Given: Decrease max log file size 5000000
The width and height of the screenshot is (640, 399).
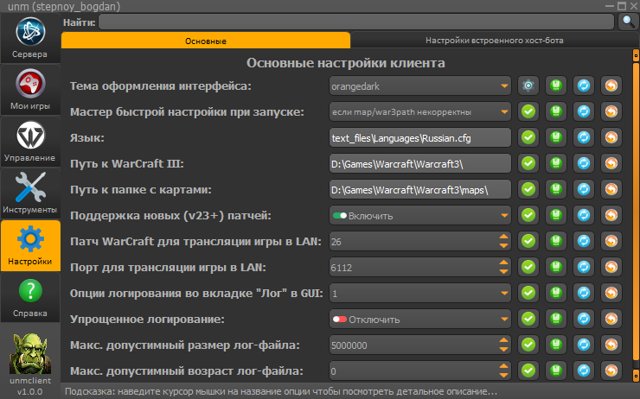Looking at the screenshot, I should [504, 349].
